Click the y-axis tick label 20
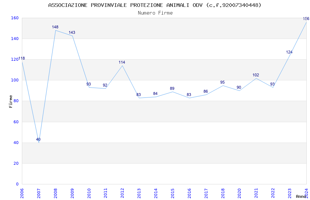This screenshot has height=200, width=310. coord(16,163)
